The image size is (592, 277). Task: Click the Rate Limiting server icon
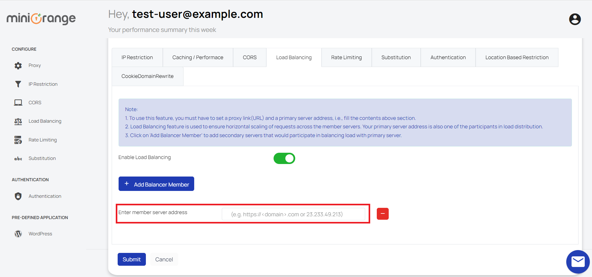(18, 140)
